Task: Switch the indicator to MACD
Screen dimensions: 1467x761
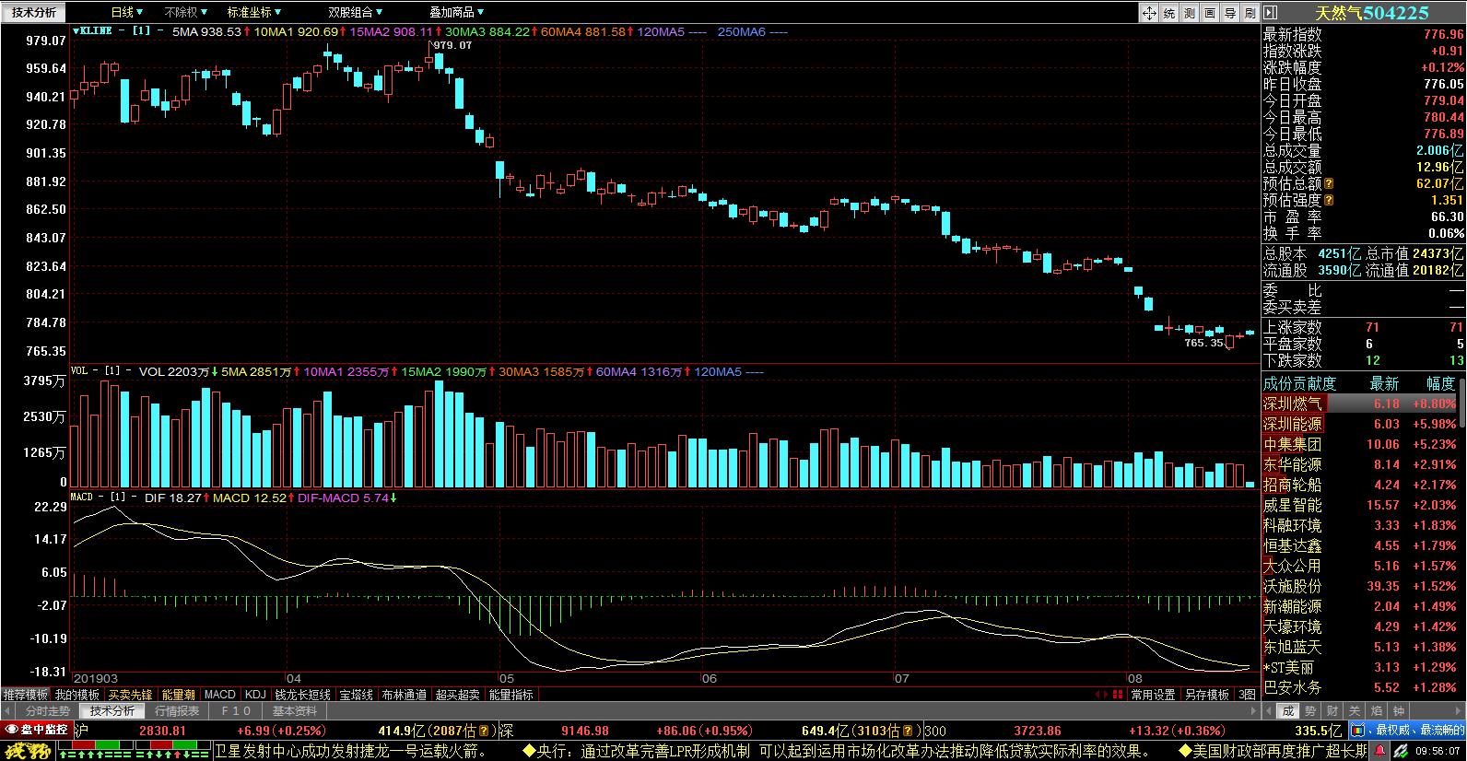Action: tap(219, 695)
